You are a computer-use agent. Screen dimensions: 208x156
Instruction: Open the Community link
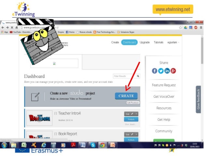[164, 131]
